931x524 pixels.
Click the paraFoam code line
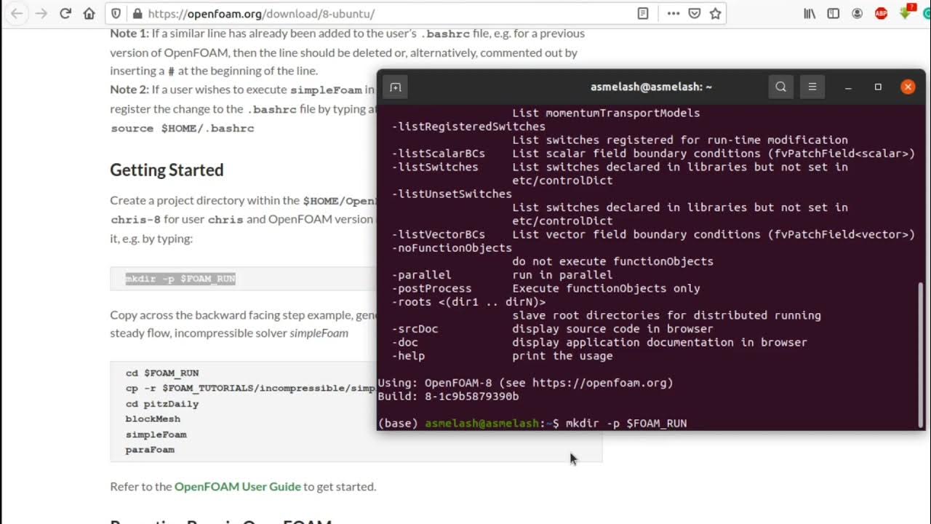pyautogui.click(x=150, y=450)
